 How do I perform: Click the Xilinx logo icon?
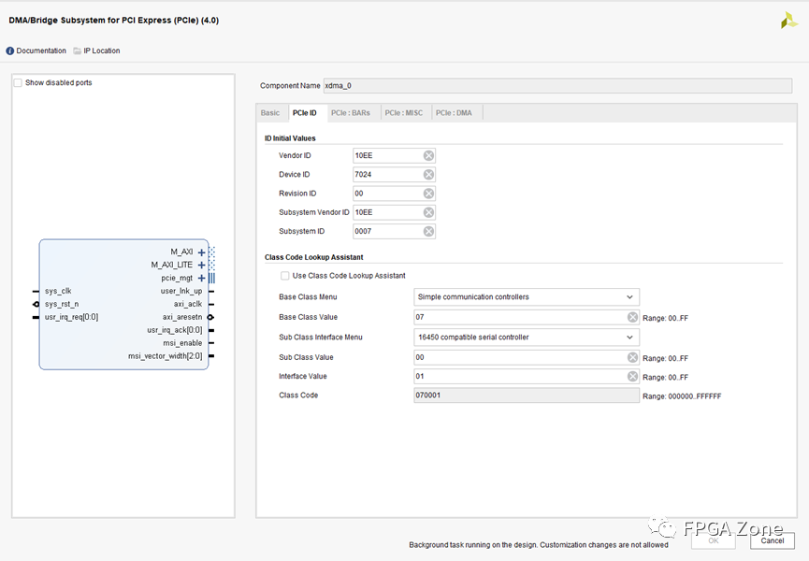tap(788, 21)
